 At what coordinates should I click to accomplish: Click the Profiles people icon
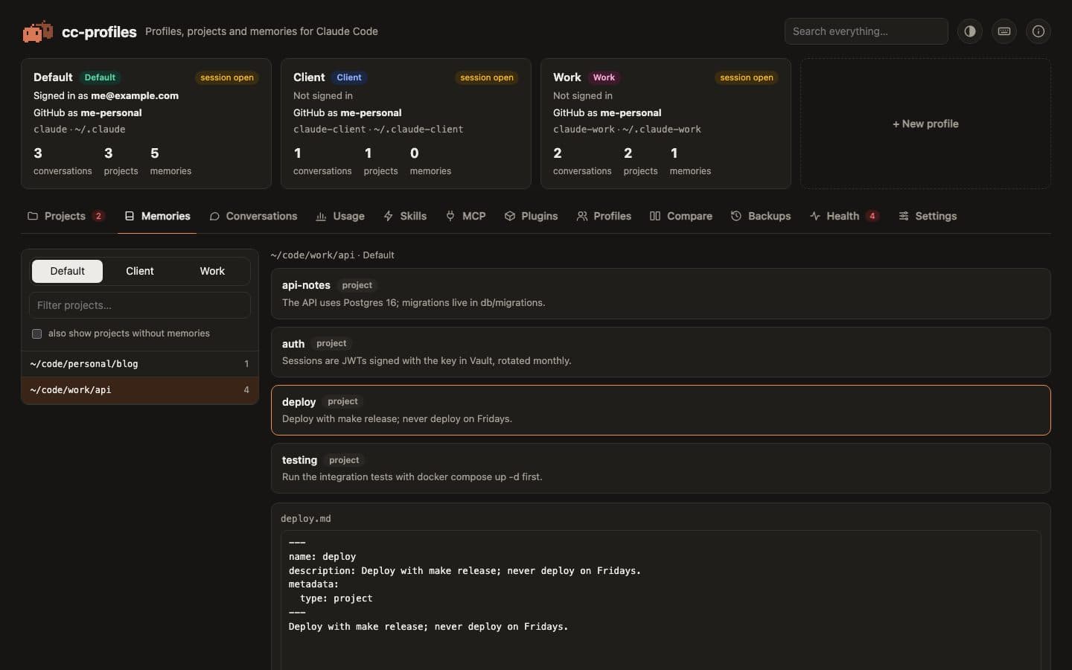pyautogui.click(x=582, y=216)
